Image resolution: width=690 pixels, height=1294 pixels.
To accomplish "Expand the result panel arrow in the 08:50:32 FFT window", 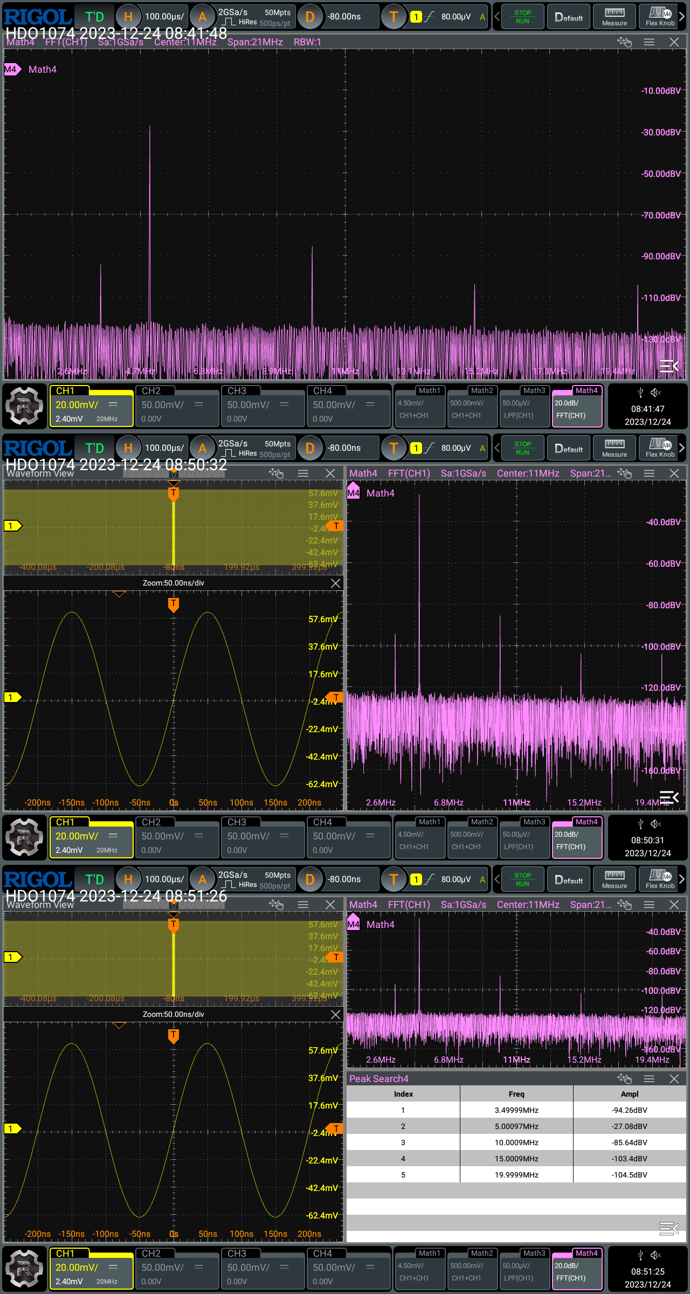I will click(669, 797).
